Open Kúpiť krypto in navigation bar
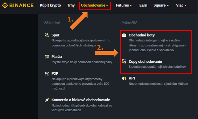 pyautogui.click(x=50, y=5)
